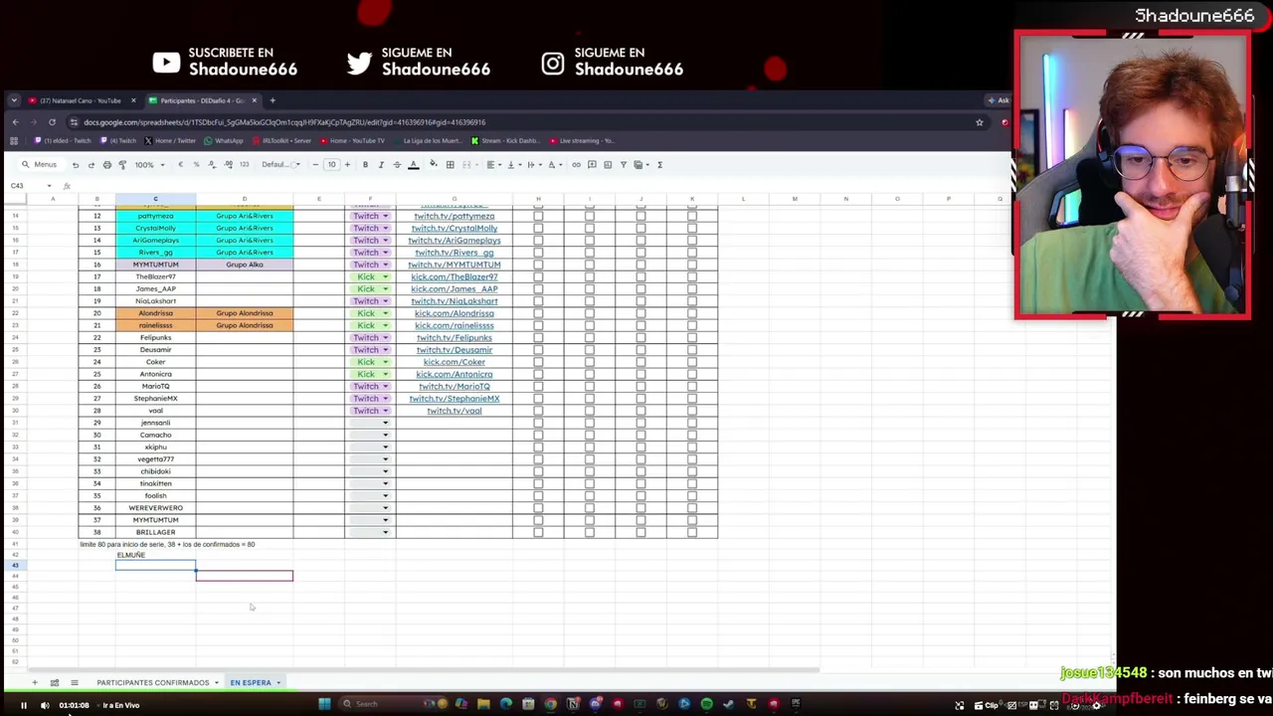Print the spreadsheet using the printer icon
Image resolution: width=1273 pixels, height=716 pixels.
[x=106, y=165]
